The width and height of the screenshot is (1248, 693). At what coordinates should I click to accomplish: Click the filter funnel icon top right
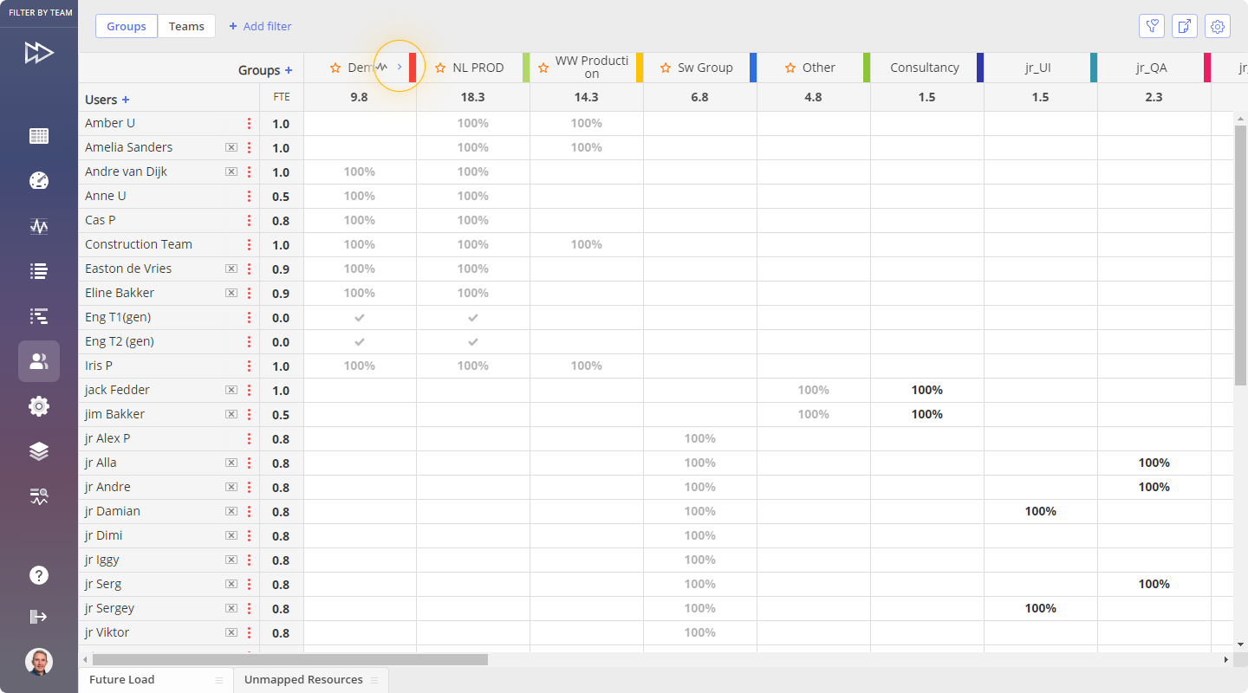pos(1152,26)
